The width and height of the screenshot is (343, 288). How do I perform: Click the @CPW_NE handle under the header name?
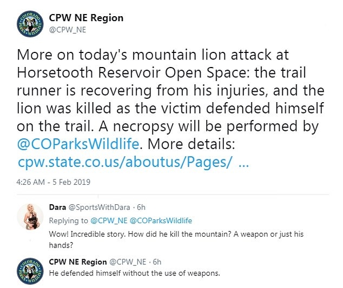(x=68, y=30)
